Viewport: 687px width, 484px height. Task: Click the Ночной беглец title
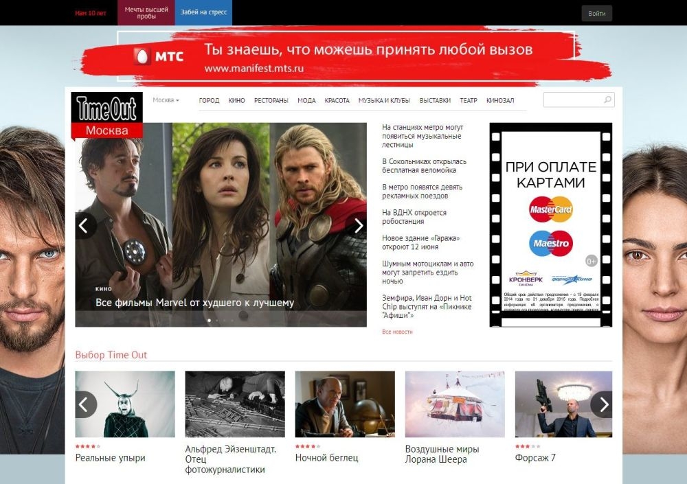point(327,458)
